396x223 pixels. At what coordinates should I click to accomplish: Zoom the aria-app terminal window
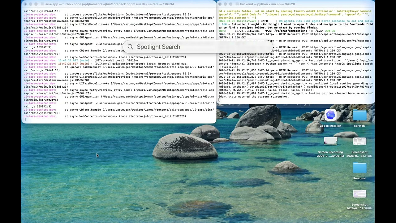click(x=36, y=4)
